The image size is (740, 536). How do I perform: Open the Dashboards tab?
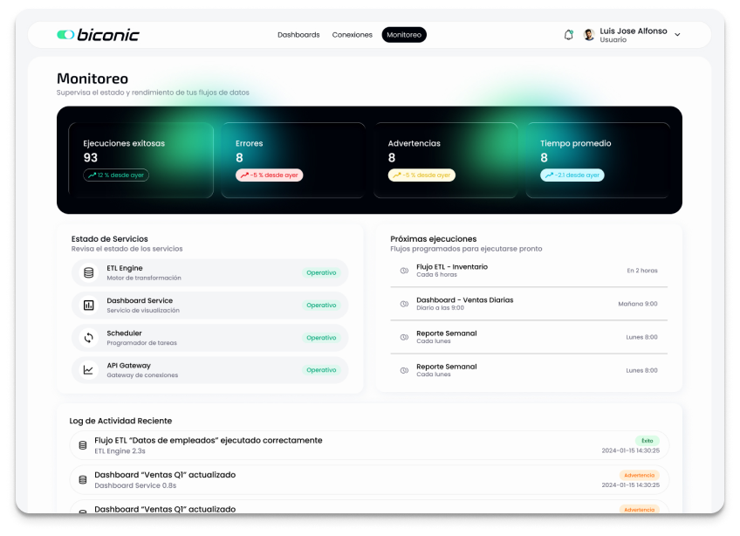pyautogui.click(x=298, y=35)
